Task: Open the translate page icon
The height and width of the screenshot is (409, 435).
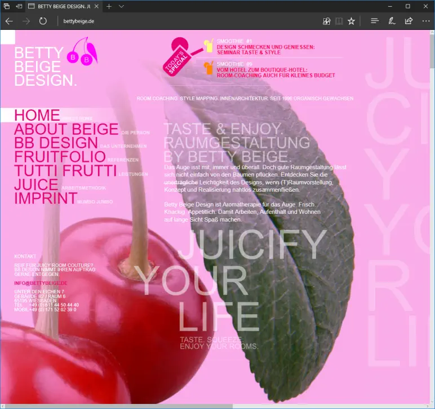Action: coord(326,21)
